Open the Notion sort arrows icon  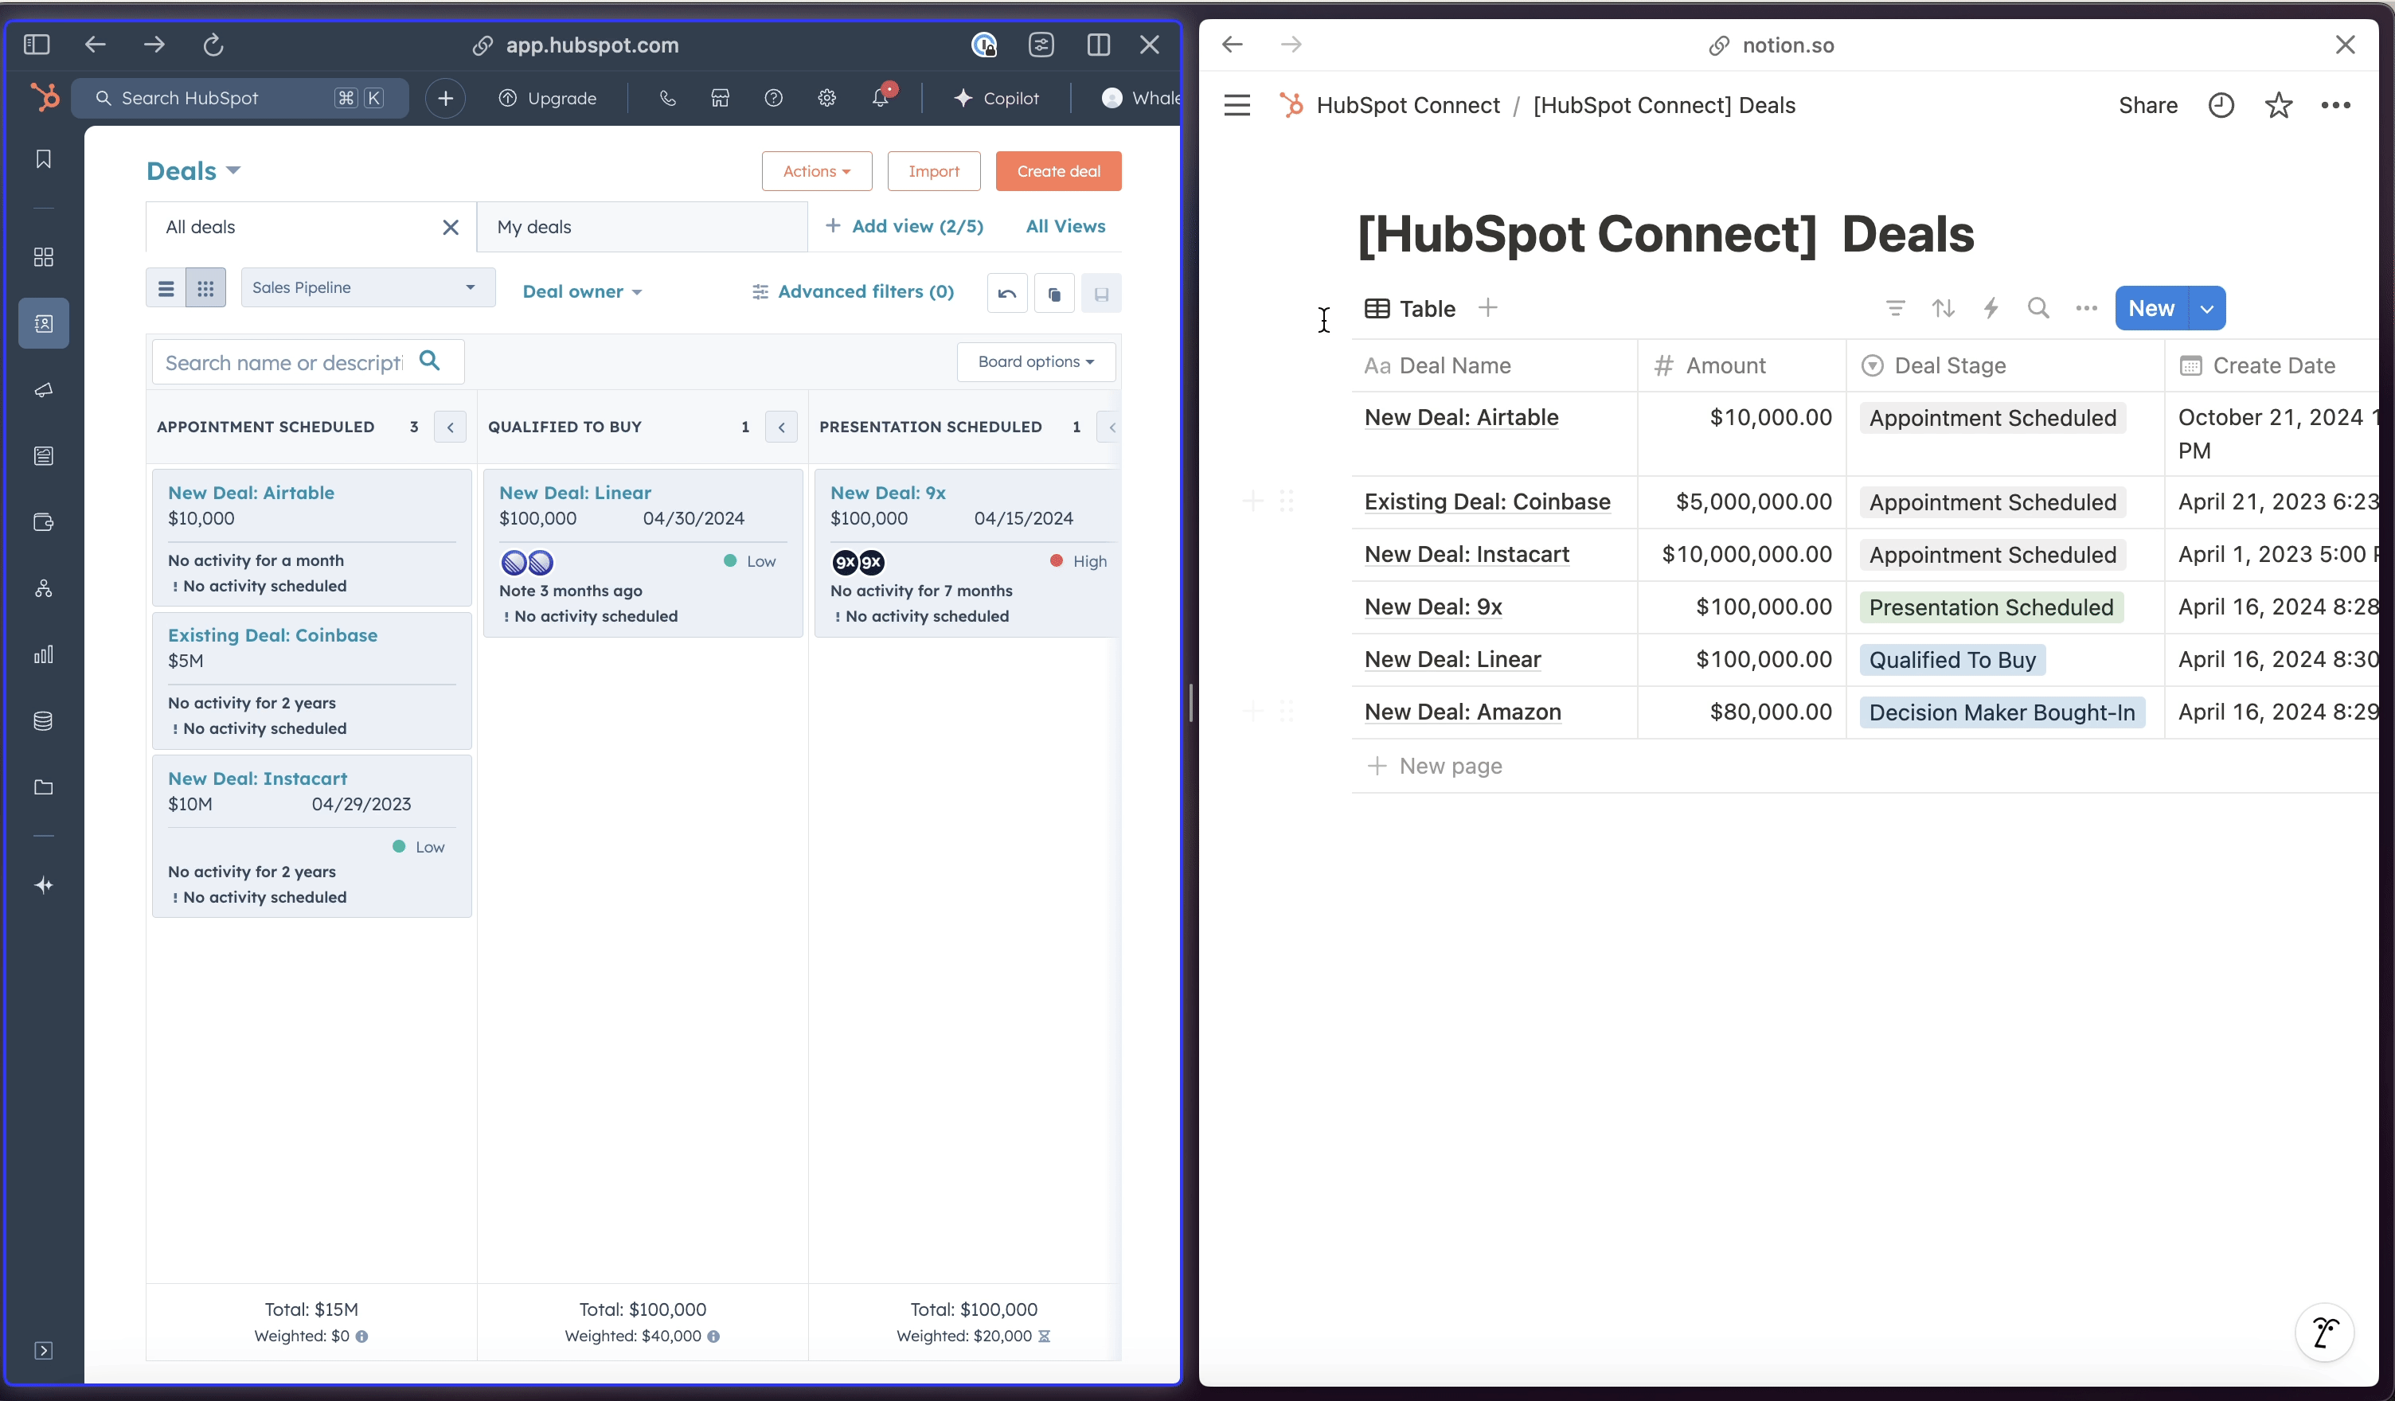click(1943, 308)
